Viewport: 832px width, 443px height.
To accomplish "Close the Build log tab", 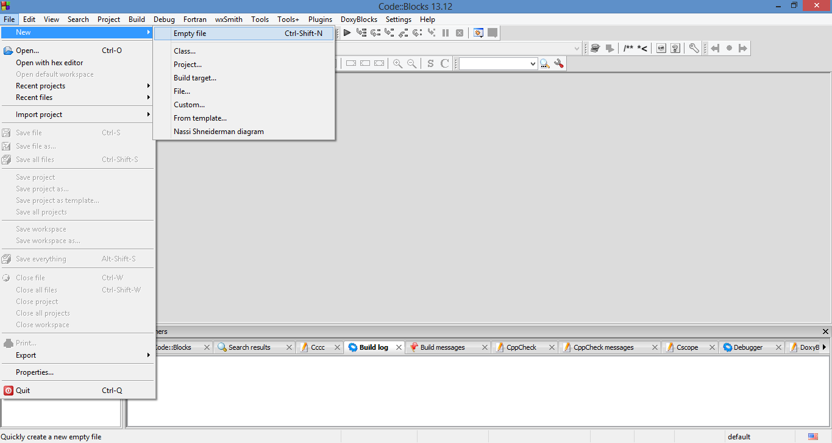I will coord(399,347).
